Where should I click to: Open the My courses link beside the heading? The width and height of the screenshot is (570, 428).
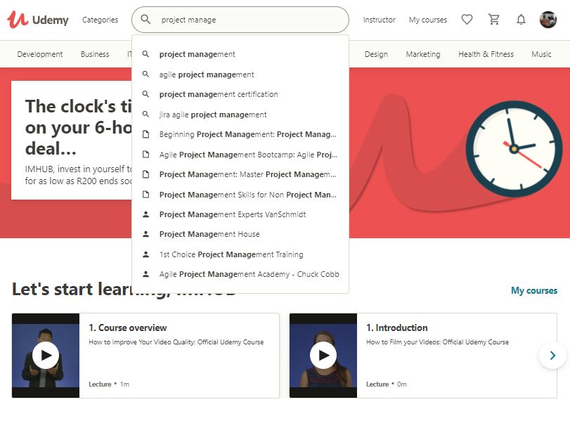[534, 290]
